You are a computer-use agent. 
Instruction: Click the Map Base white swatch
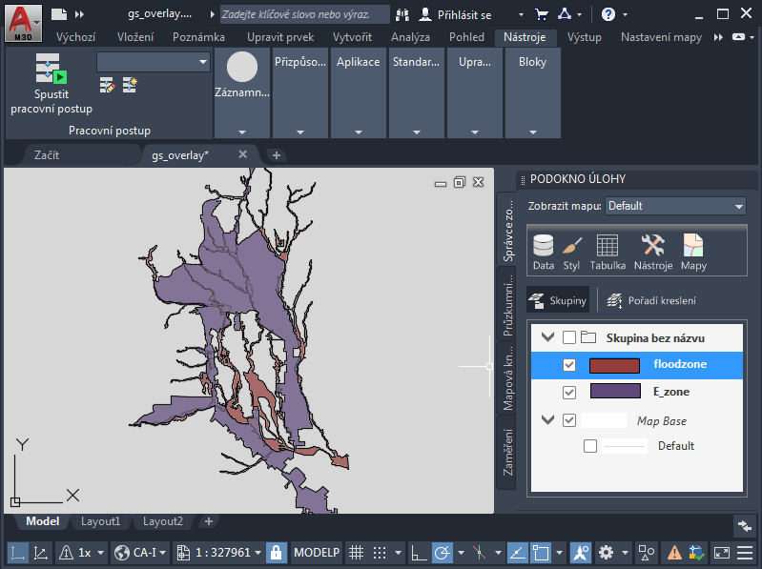click(x=604, y=420)
